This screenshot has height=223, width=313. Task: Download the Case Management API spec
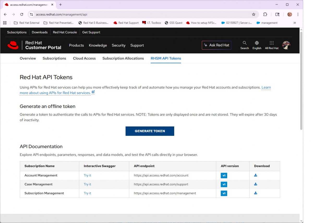[x=256, y=184]
